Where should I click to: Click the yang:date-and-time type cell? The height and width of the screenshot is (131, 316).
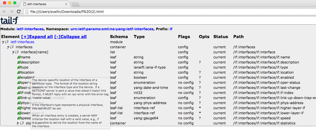[x=151, y=88]
